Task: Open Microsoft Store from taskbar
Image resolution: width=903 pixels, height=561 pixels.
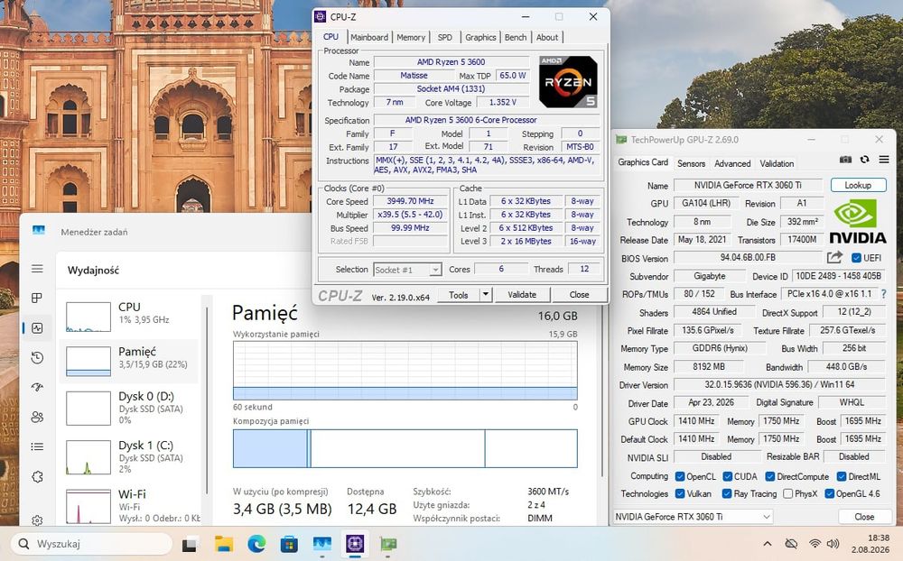Action: pyautogui.click(x=289, y=544)
